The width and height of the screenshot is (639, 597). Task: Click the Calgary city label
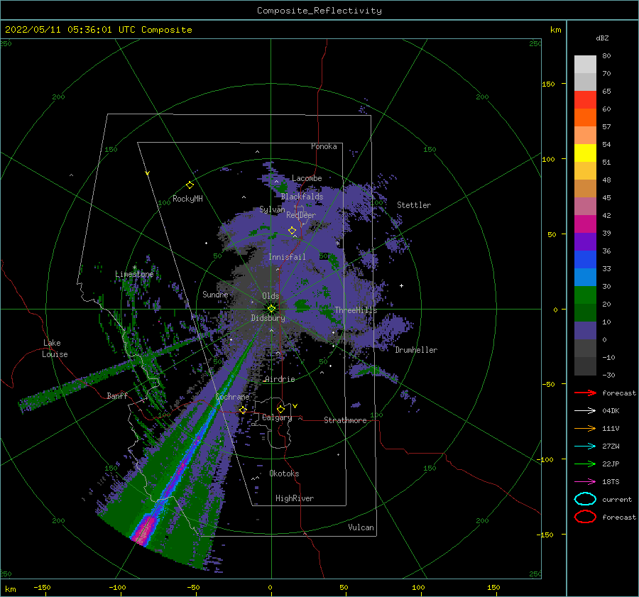coord(277,417)
